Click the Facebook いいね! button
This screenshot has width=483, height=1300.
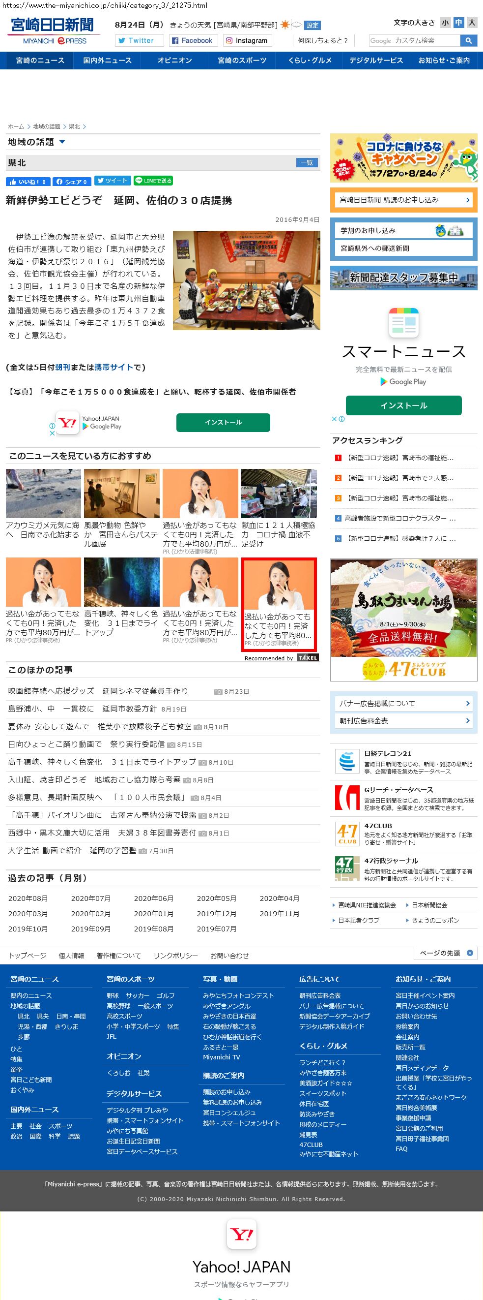[28, 182]
